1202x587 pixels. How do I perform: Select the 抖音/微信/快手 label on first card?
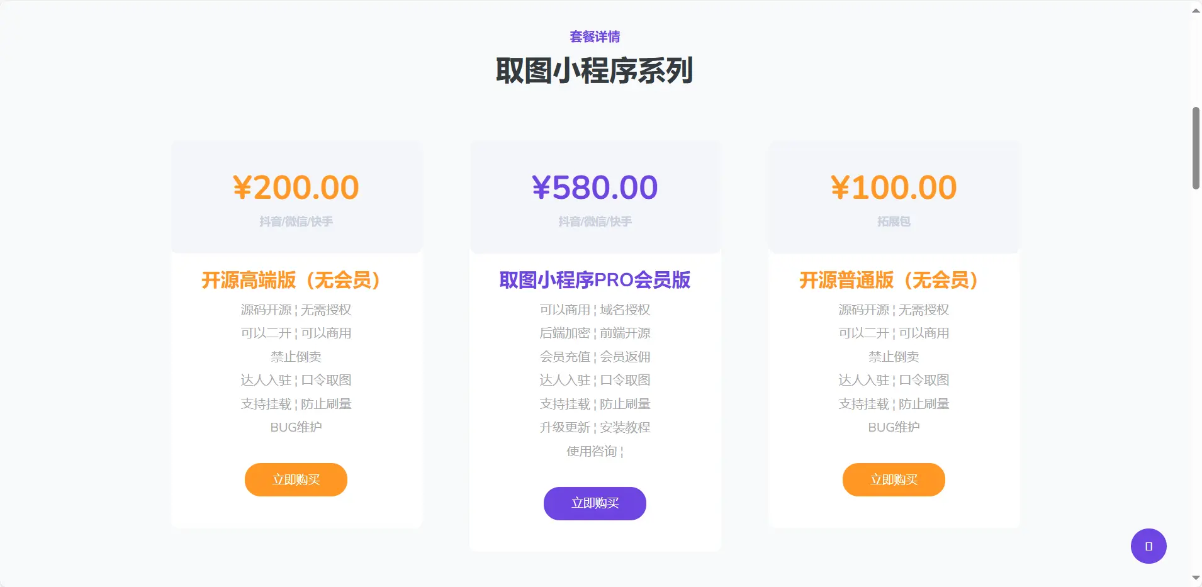296,221
